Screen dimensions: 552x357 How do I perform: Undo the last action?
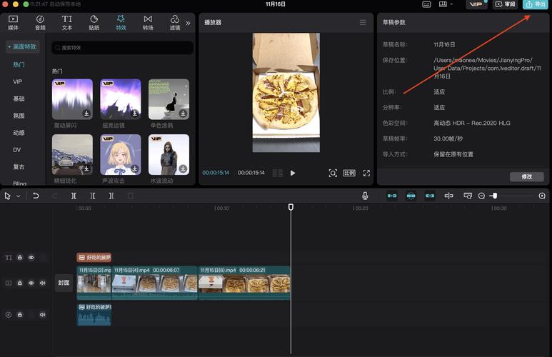click(x=36, y=196)
